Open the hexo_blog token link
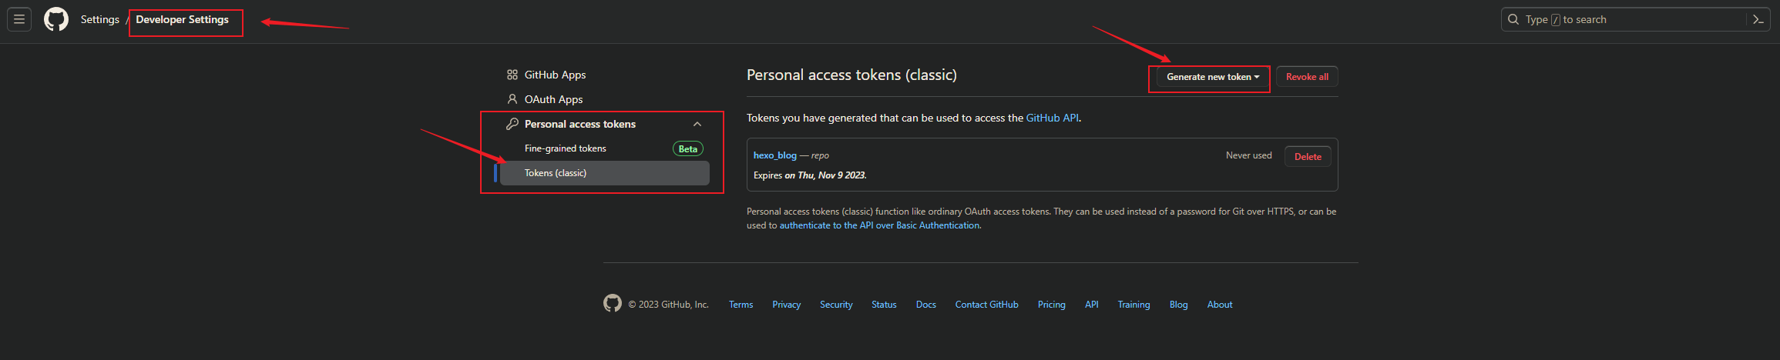 coord(774,155)
